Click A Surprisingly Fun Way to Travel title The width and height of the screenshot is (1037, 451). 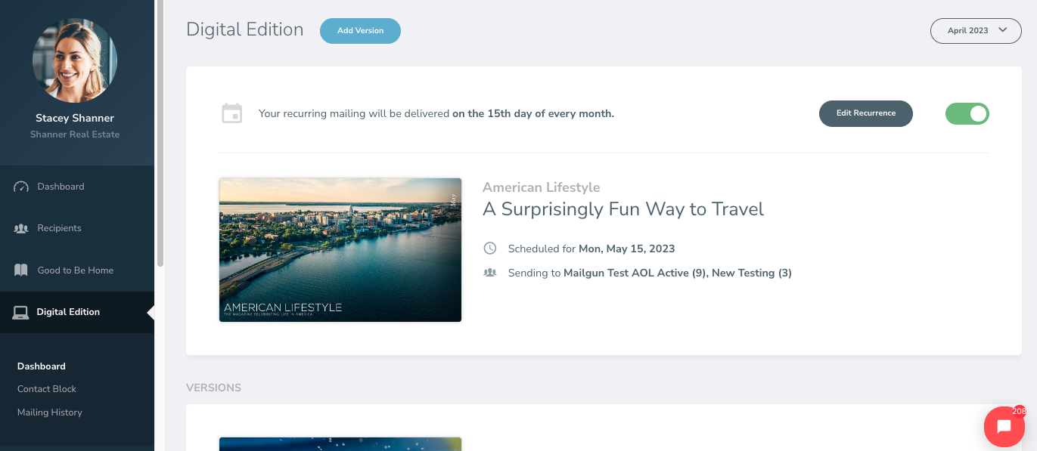tap(623, 209)
